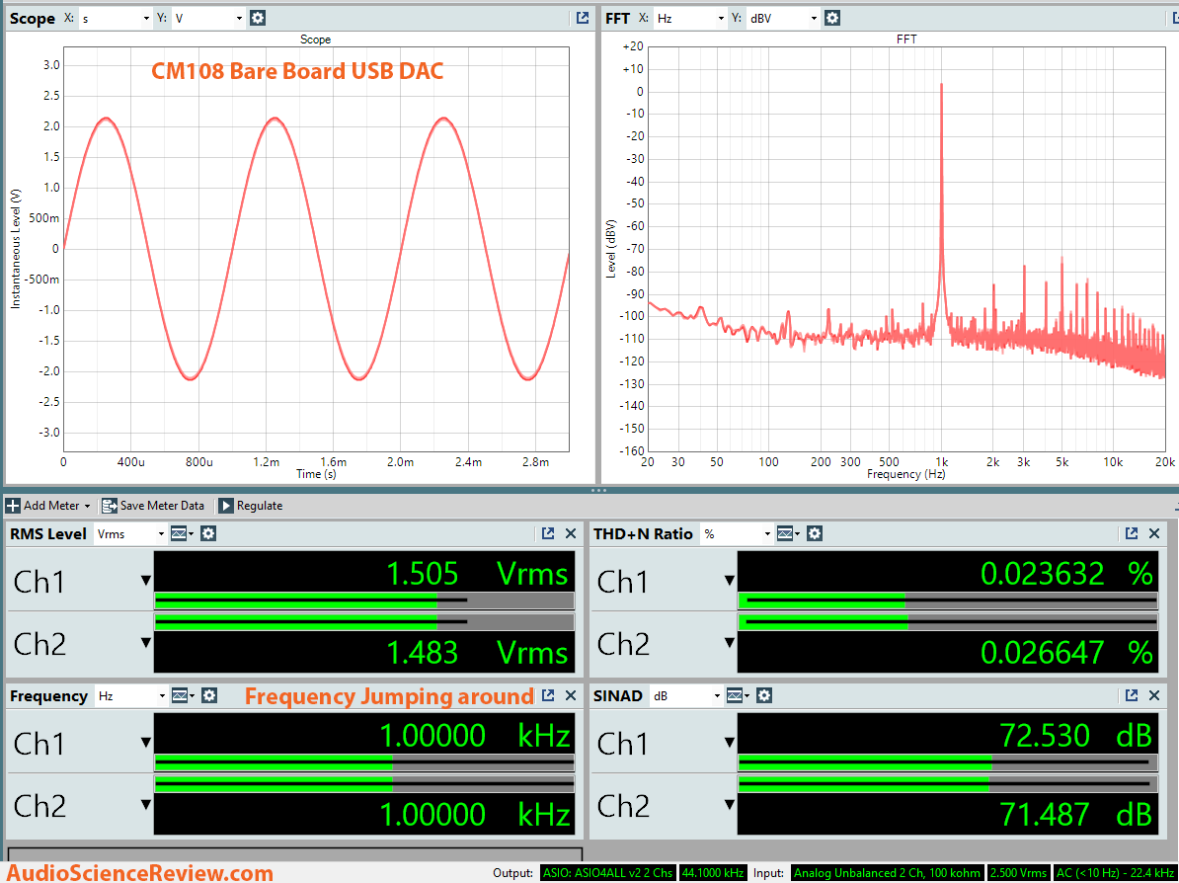Click SINAD Ch1 bar graph
Screen dimensions: 1179x883
click(947, 763)
